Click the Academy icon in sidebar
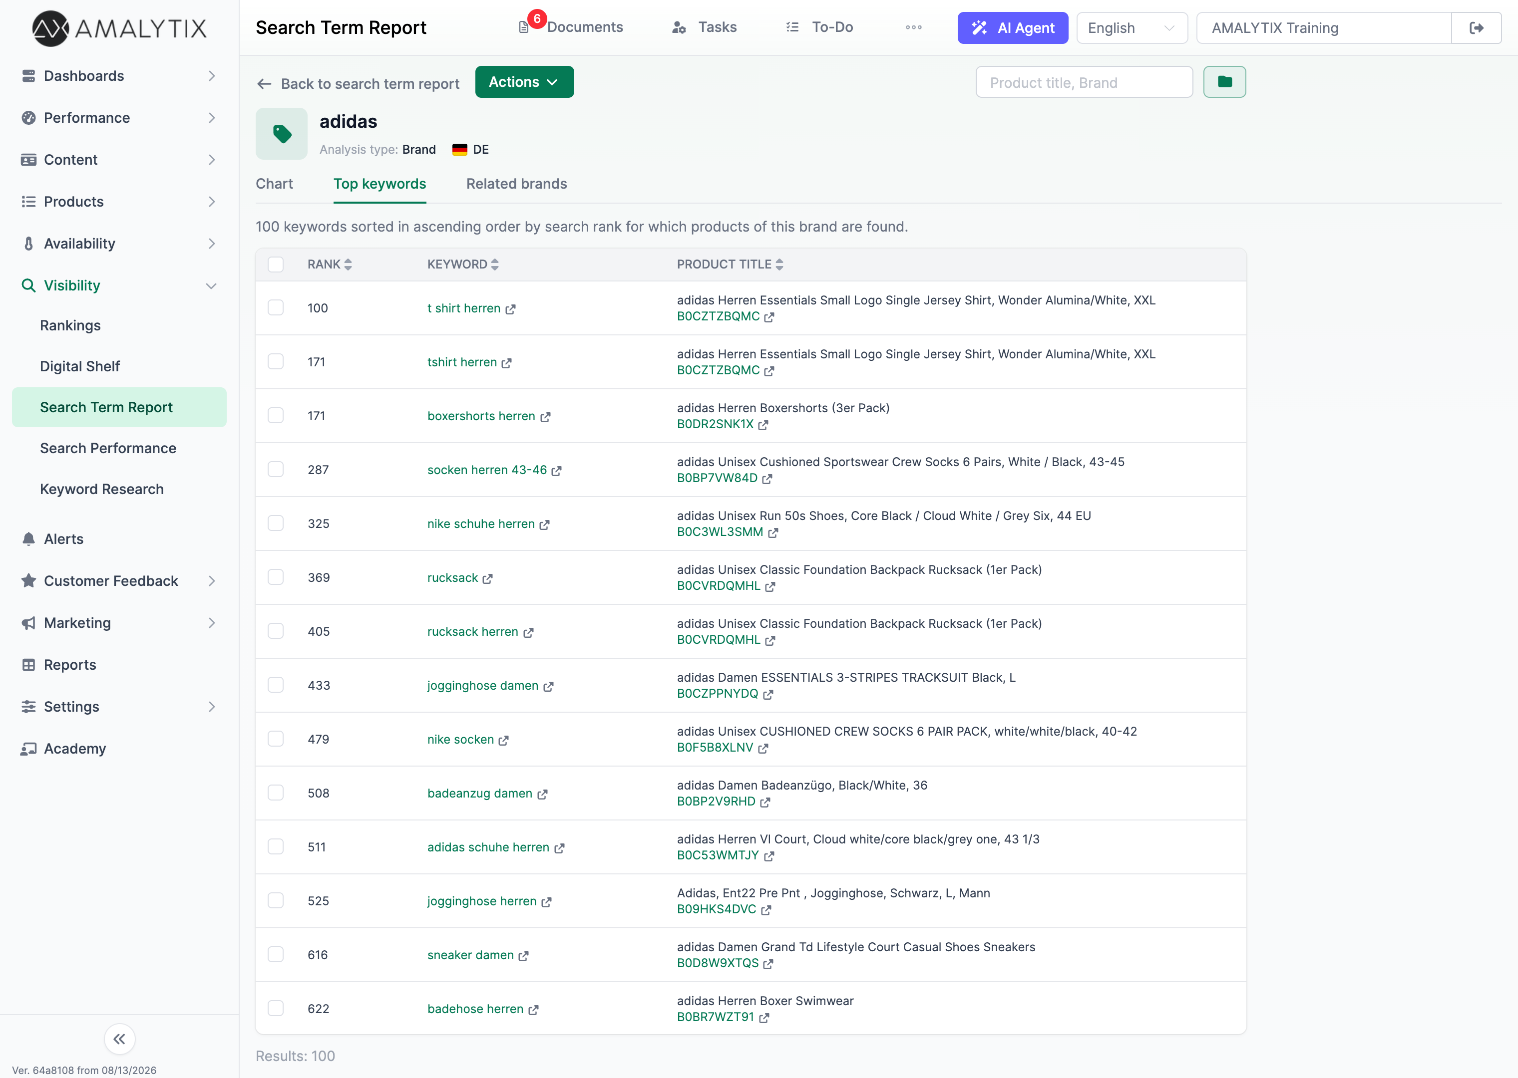 click(x=28, y=749)
